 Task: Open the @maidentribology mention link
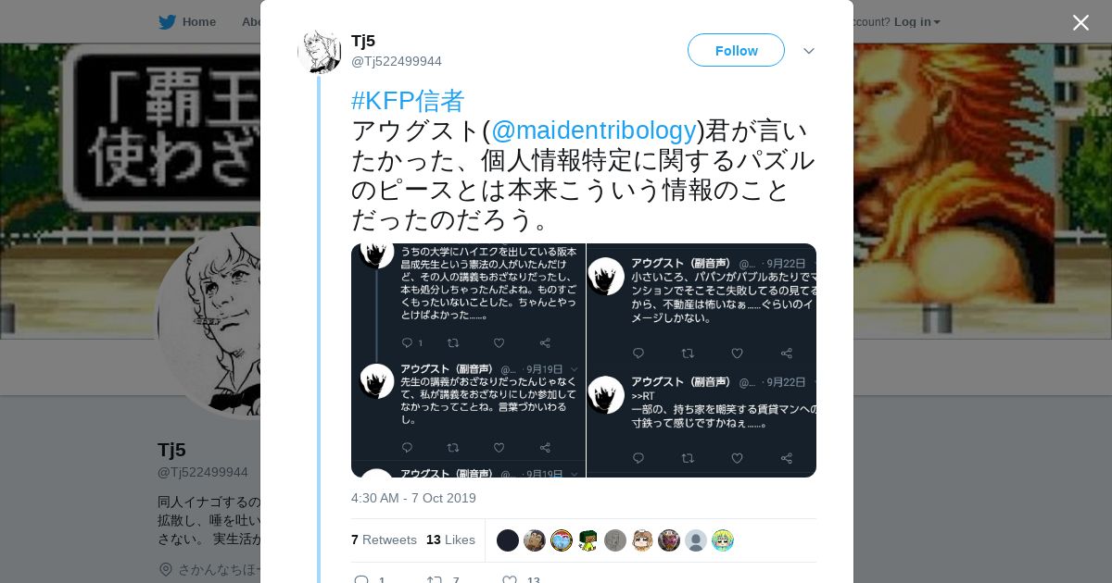pyautogui.click(x=593, y=130)
